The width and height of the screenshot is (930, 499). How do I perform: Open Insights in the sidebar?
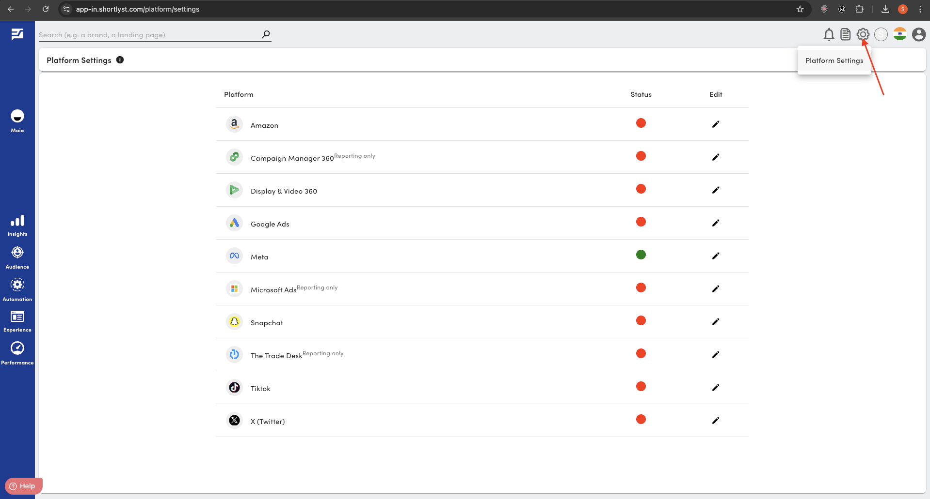click(x=17, y=226)
